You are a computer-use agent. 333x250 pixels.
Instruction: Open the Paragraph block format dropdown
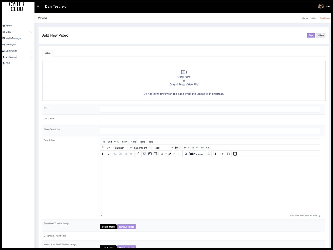point(123,148)
